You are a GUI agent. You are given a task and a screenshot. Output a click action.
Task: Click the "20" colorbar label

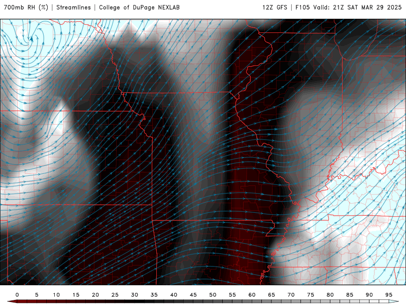click(x=95, y=295)
